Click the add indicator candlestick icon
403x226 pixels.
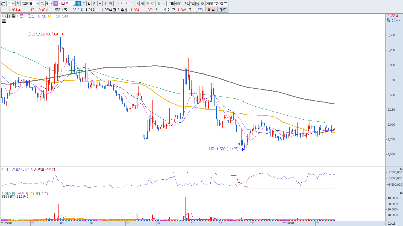[x=187, y=4]
